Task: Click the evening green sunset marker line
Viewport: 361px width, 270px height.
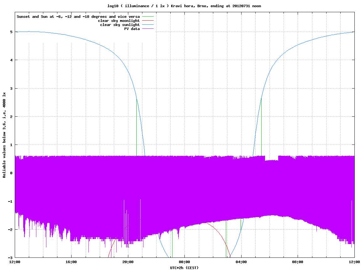Action: pyautogui.click(x=136, y=127)
